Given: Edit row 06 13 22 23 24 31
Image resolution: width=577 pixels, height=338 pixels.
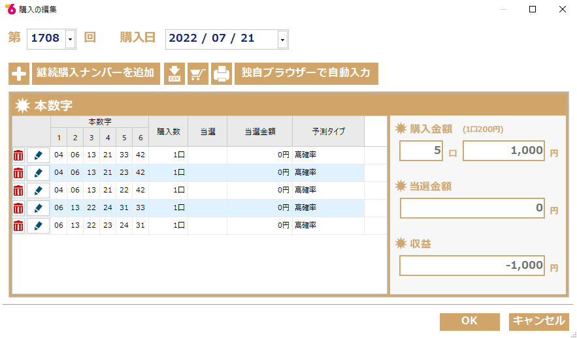Looking at the screenshot, I should pyautogui.click(x=39, y=226).
